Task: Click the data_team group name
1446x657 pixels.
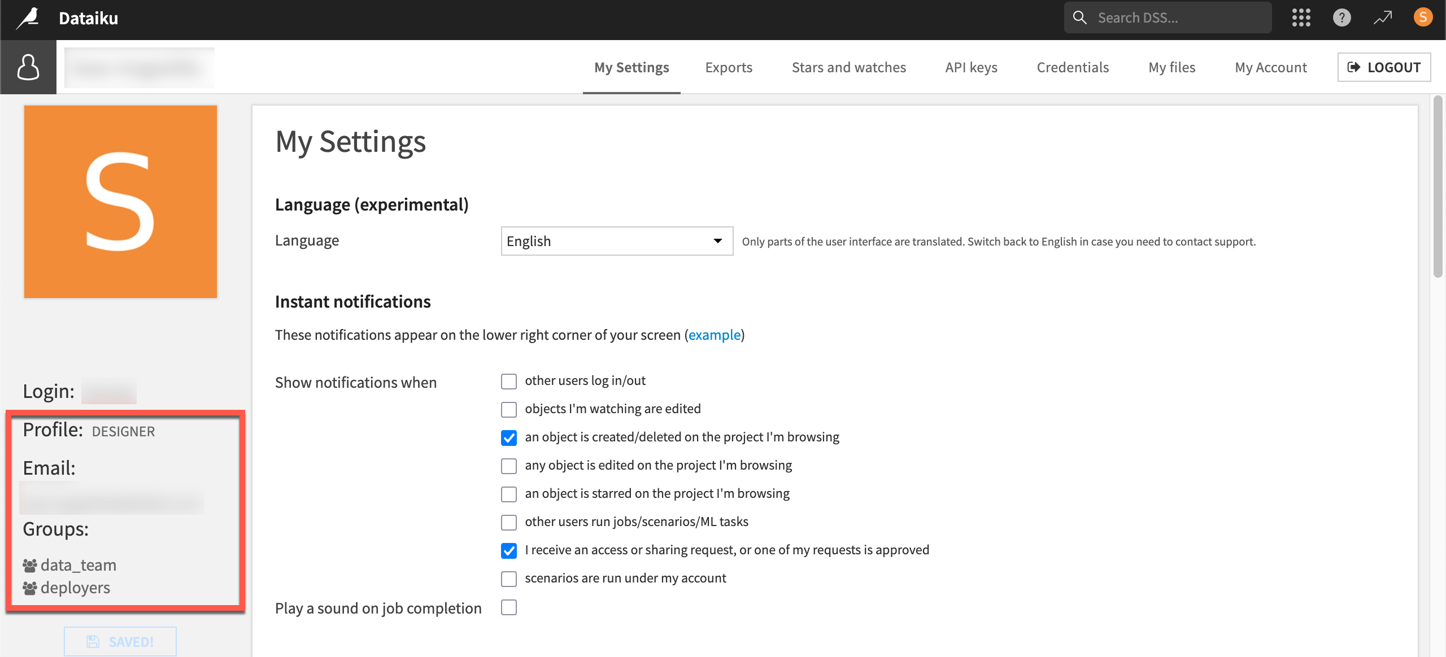Action: point(79,564)
